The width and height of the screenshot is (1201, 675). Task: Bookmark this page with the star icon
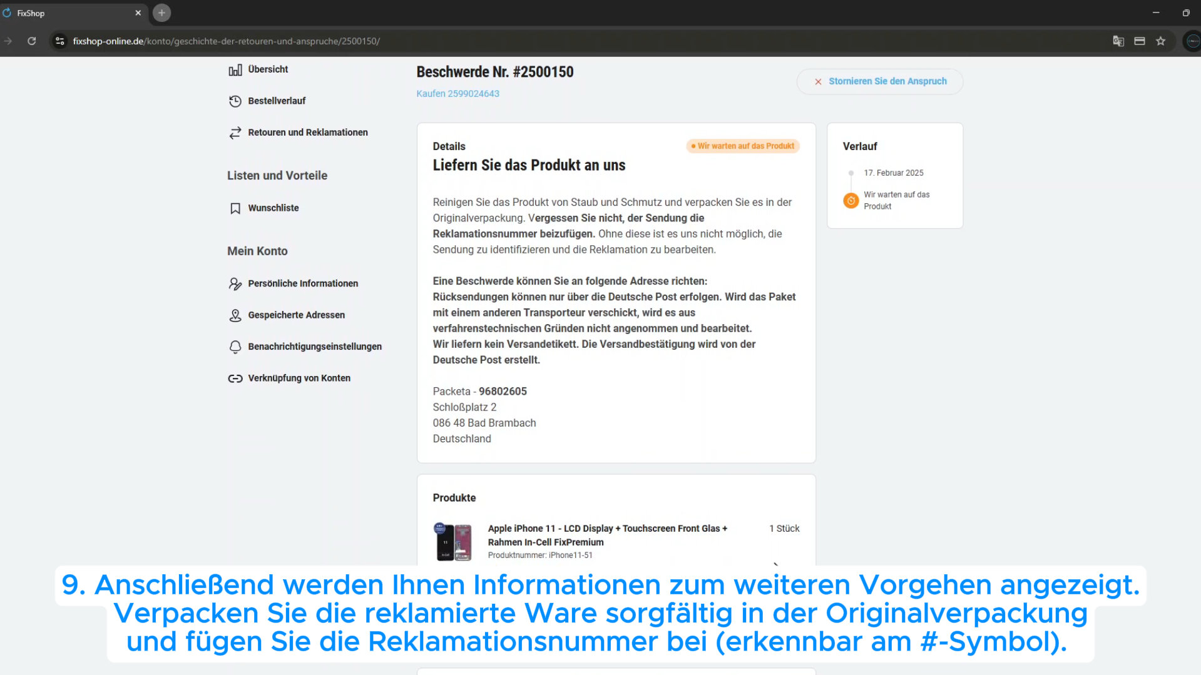(x=1161, y=41)
